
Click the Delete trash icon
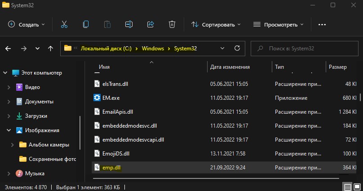[x=172, y=24]
